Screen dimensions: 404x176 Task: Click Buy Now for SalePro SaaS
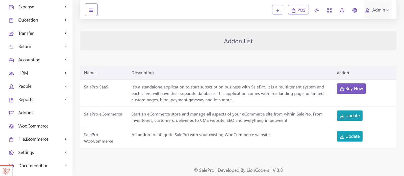point(351,89)
